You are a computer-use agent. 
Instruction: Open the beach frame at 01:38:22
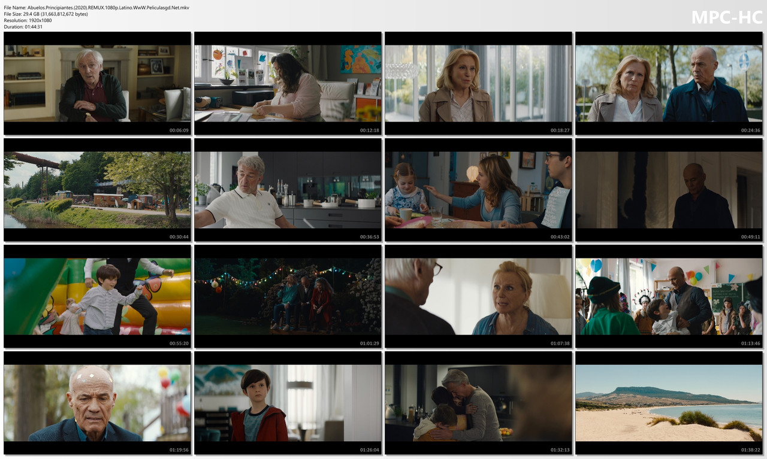[669, 403]
